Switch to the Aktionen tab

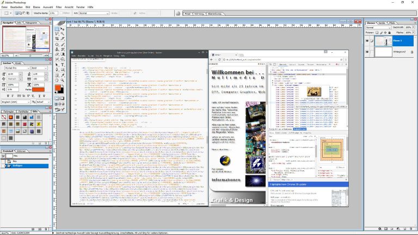point(21,151)
